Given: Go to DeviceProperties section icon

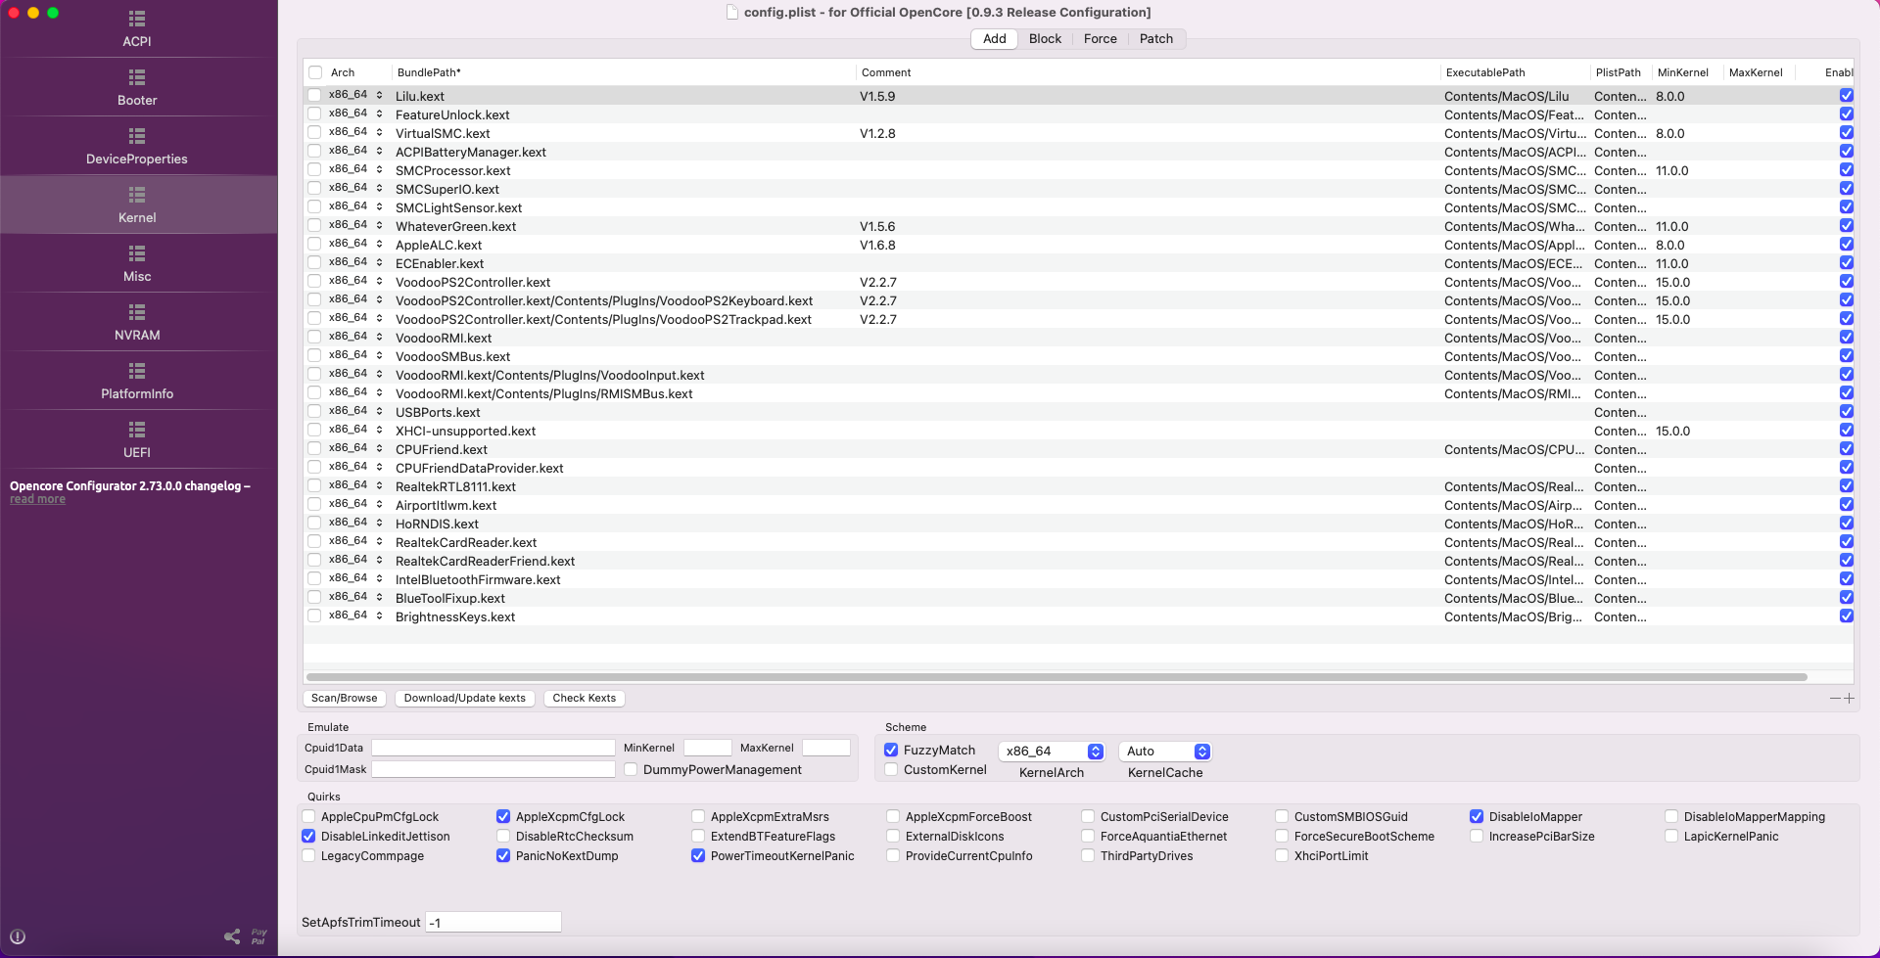Looking at the screenshot, I should pos(137,136).
